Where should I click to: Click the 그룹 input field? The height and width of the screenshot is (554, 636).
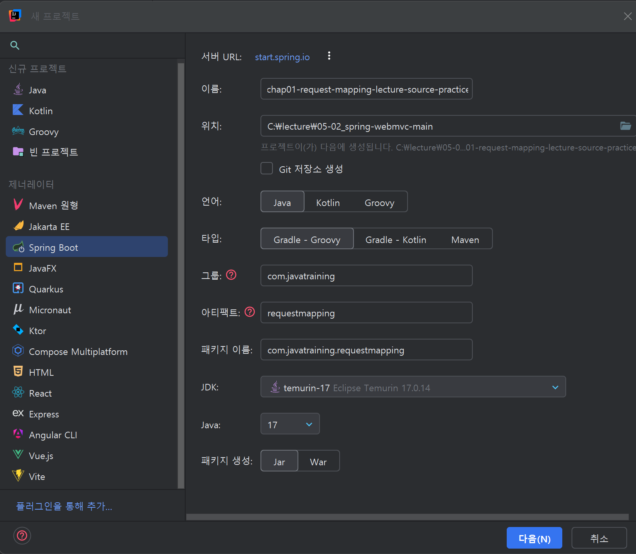pos(367,275)
